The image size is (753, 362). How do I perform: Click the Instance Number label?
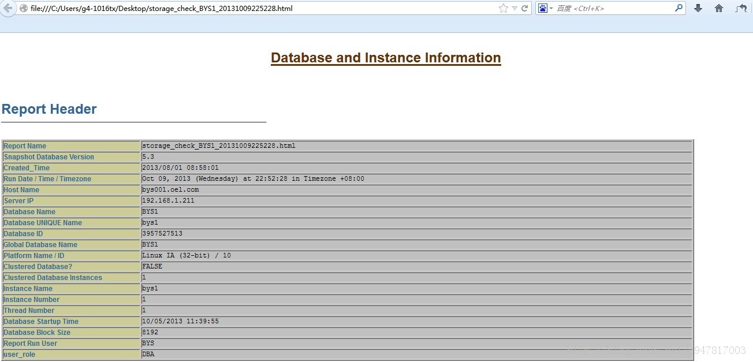(x=32, y=300)
